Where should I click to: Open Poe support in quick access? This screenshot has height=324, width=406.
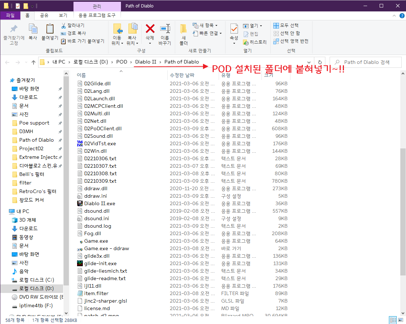(34, 123)
